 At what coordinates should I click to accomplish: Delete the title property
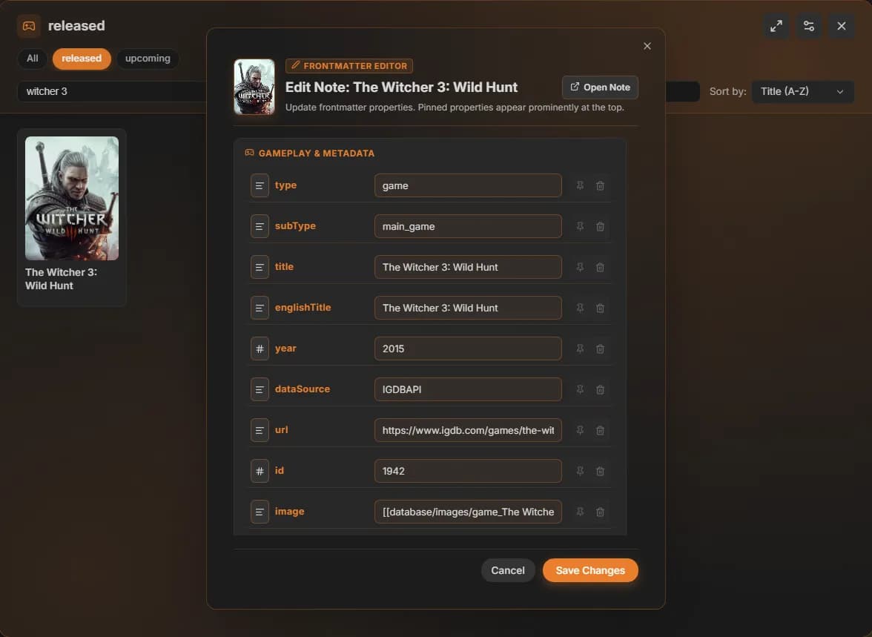(600, 267)
